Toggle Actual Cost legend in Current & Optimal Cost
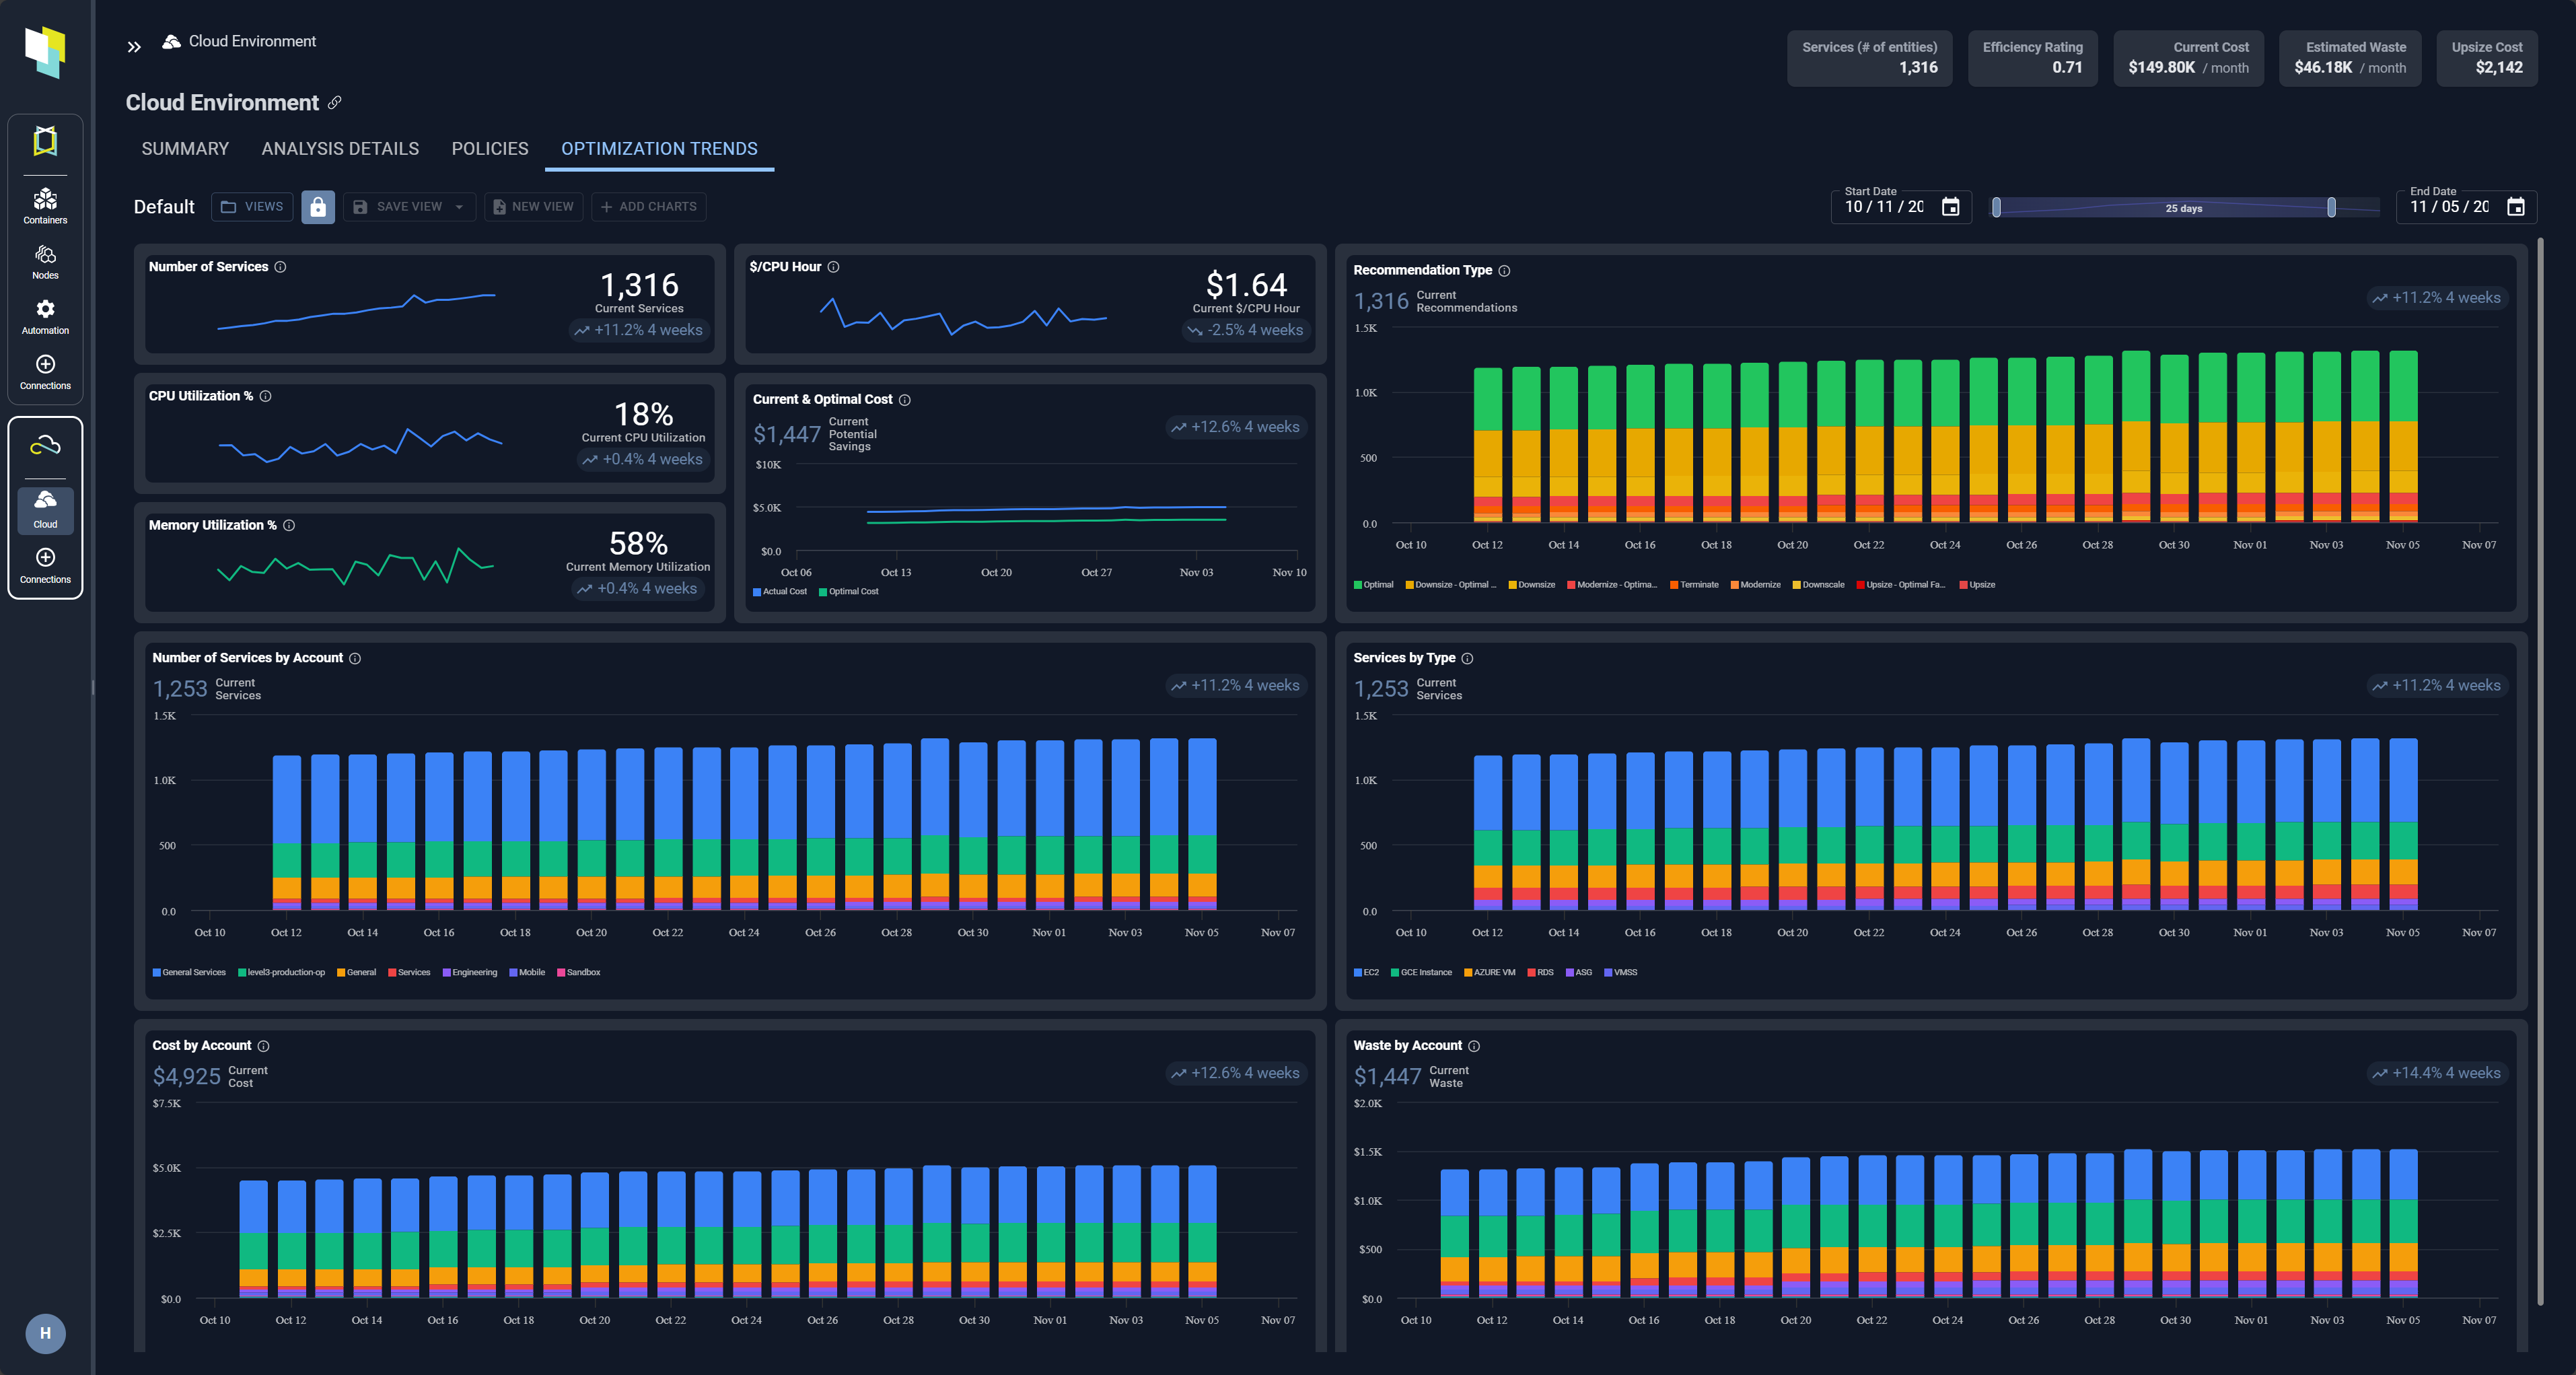2576x1375 pixels. pos(779,592)
